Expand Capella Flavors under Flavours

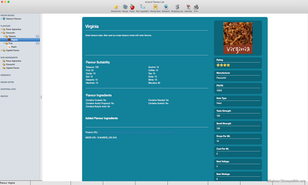tap(2, 50)
